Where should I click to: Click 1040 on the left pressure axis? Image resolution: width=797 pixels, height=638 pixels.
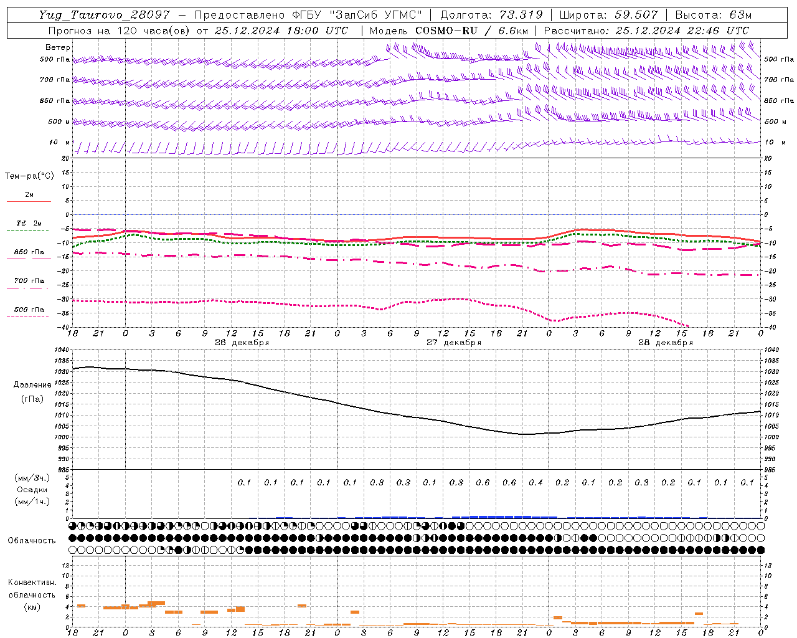62,350
